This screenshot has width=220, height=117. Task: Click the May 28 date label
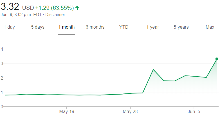pyautogui.click(x=130, y=112)
